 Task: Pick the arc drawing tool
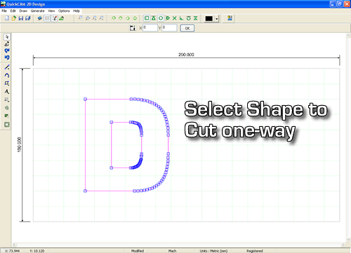7,75
